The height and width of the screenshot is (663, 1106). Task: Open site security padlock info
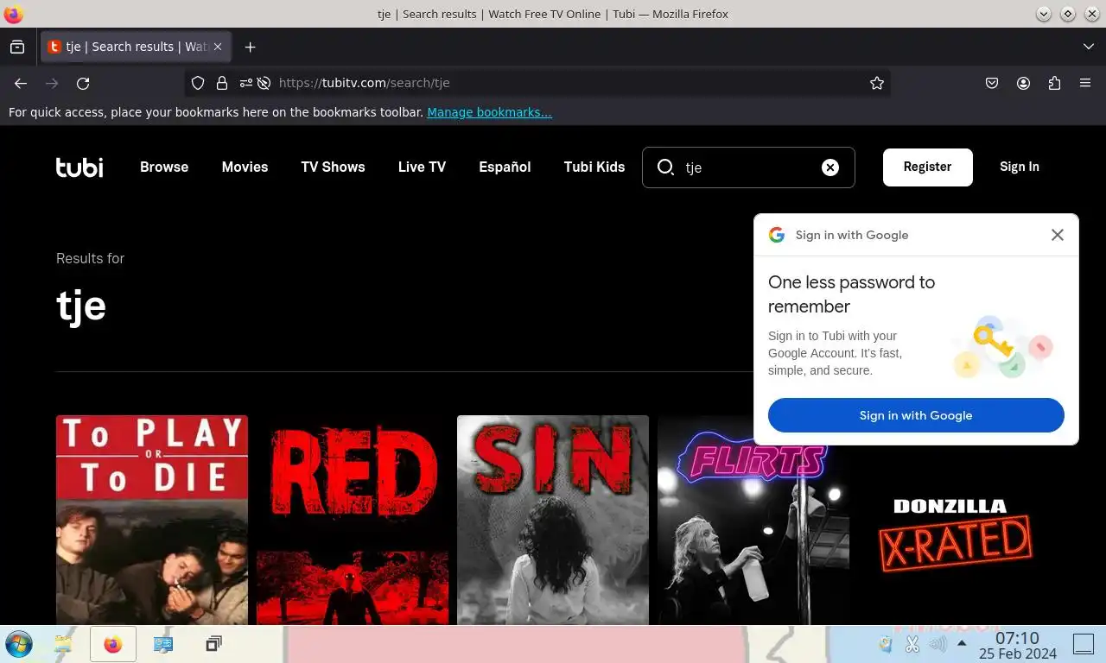tap(222, 83)
